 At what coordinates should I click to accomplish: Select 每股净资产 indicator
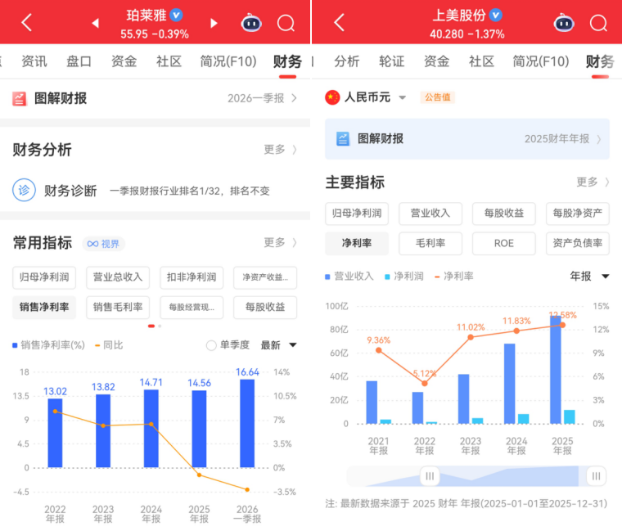click(x=578, y=214)
